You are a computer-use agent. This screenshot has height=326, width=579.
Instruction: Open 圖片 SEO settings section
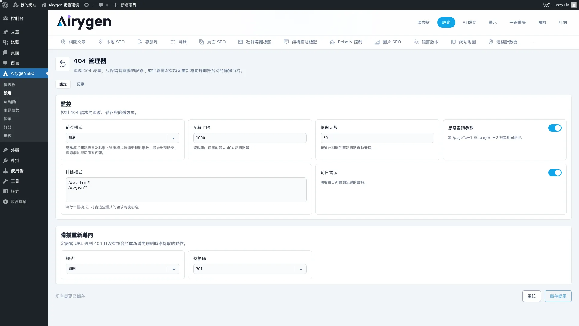(x=388, y=42)
